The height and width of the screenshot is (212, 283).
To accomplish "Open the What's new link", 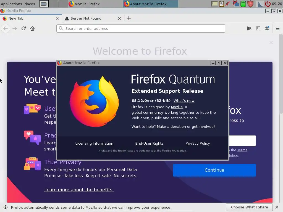I will (184, 100).
